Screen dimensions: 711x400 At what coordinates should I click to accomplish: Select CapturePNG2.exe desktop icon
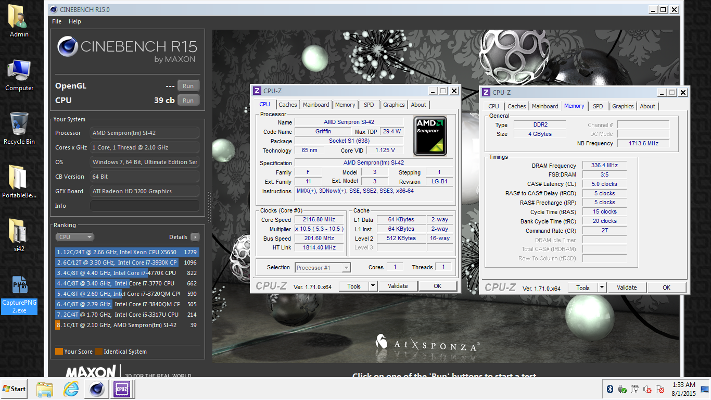click(19, 295)
